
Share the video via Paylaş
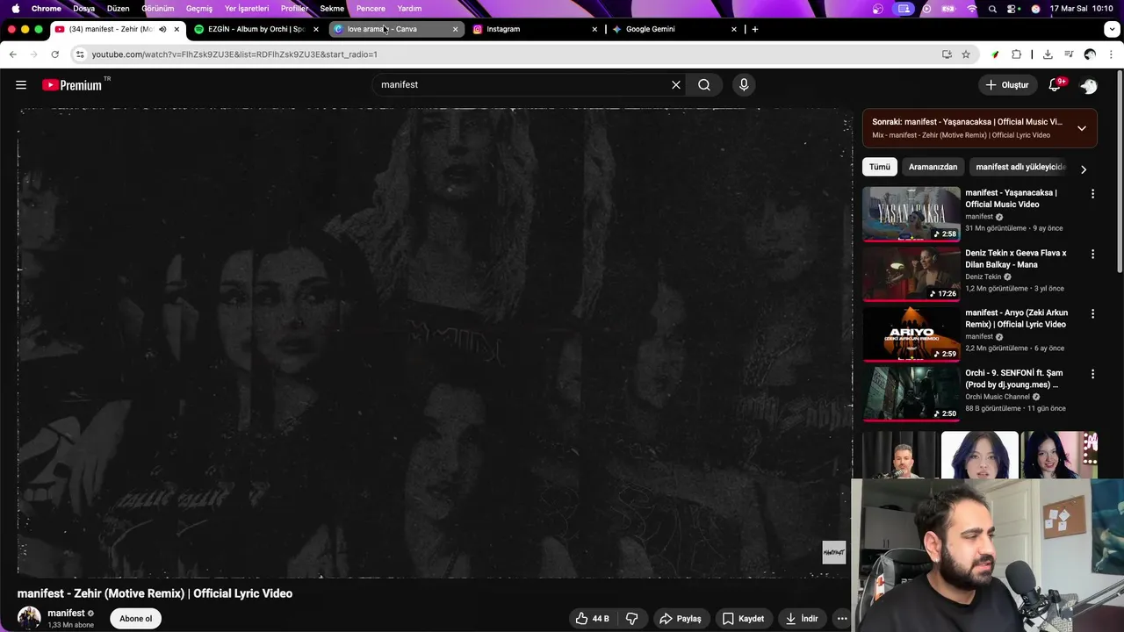681,619
